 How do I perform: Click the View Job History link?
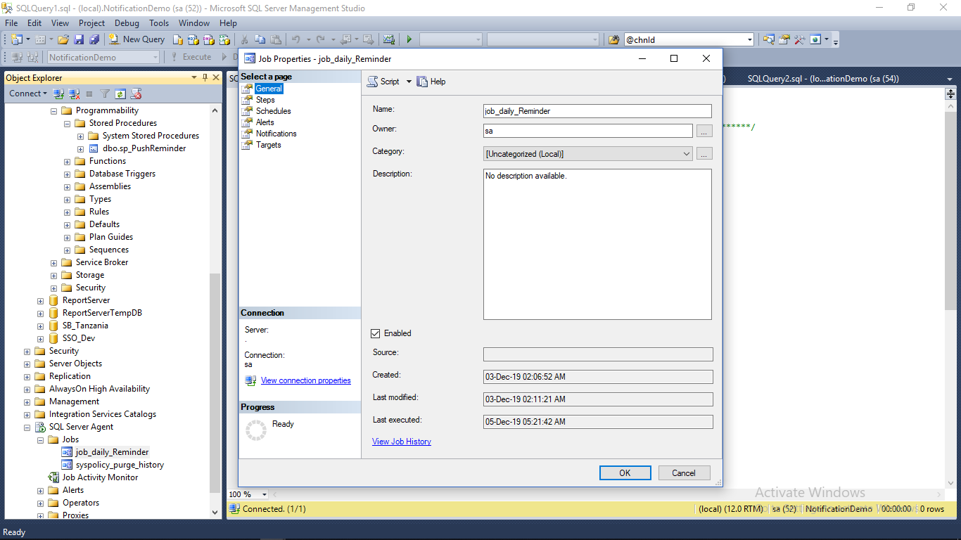pos(402,442)
